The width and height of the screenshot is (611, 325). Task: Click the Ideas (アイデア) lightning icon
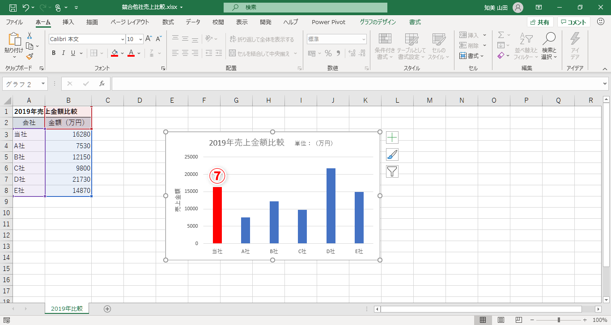point(575,46)
